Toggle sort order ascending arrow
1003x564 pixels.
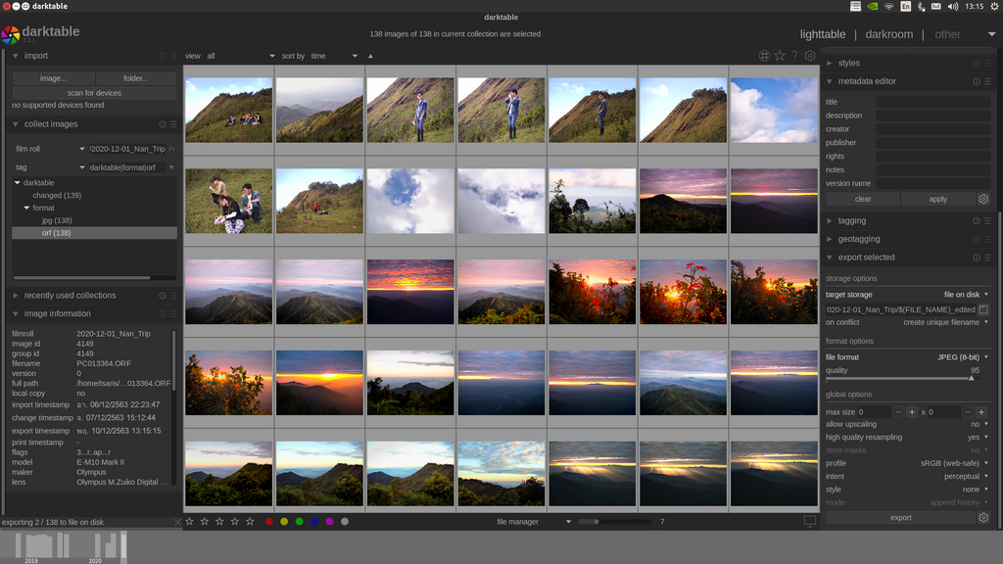370,56
